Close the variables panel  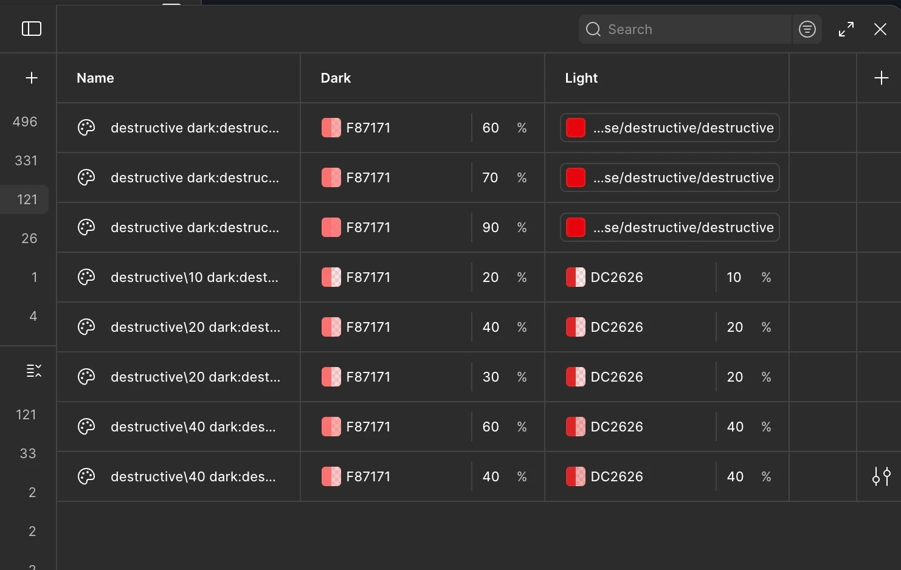[880, 29]
